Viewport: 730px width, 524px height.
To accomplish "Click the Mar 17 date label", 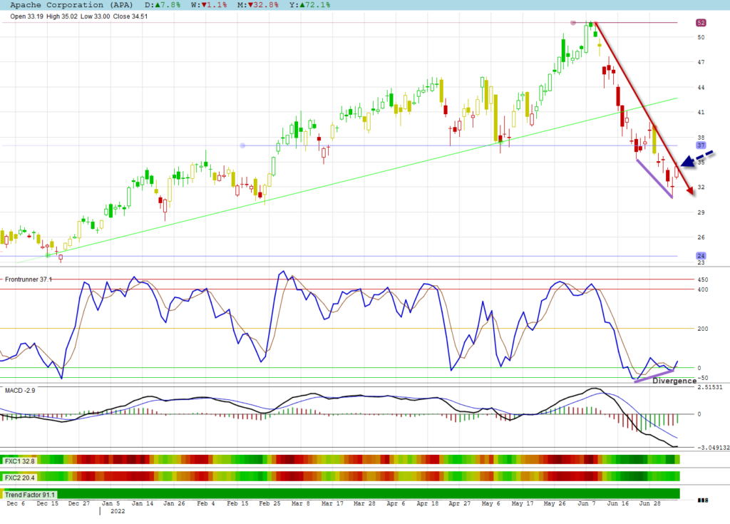I will click(332, 503).
